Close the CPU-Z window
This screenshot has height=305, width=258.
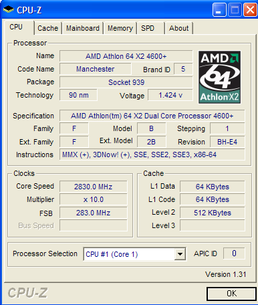coord(250,10)
